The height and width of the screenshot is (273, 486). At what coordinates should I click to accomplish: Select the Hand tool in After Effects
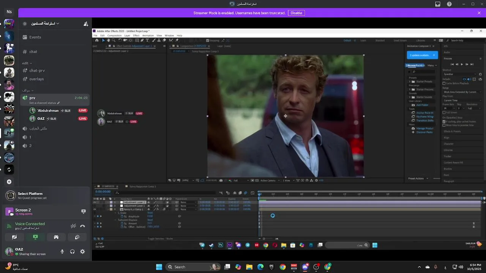(x=108, y=40)
